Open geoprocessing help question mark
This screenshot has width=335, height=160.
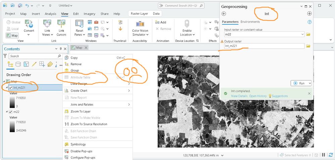click(x=310, y=22)
